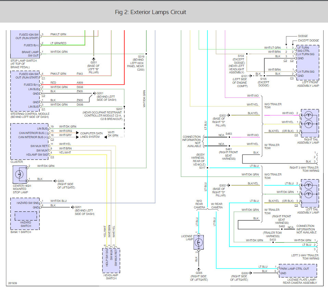328x291 pixels.
Task: Click the 'LT GRN/RED' wire label
Action: 58,43
